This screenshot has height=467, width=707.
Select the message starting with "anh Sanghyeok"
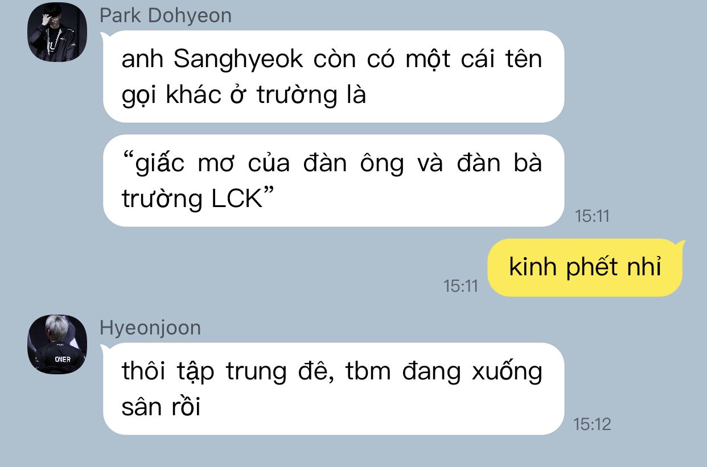coord(333,76)
